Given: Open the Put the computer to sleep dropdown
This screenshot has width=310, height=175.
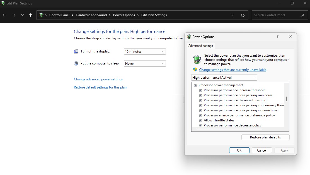Looking at the screenshot, I should pyautogui.click(x=145, y=64).
